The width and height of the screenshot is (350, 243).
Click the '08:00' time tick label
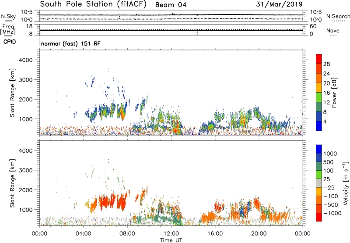127,234
